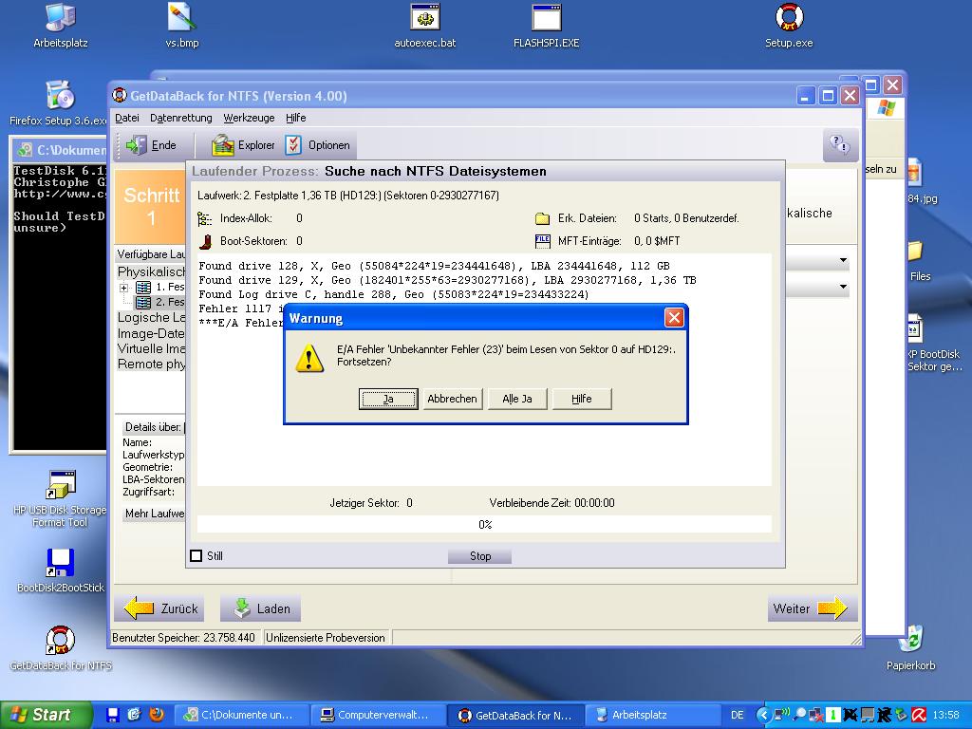Click Virtuelle Images entry in list
This screenshot has width=972, height=729.
click(x=151, y=348)
